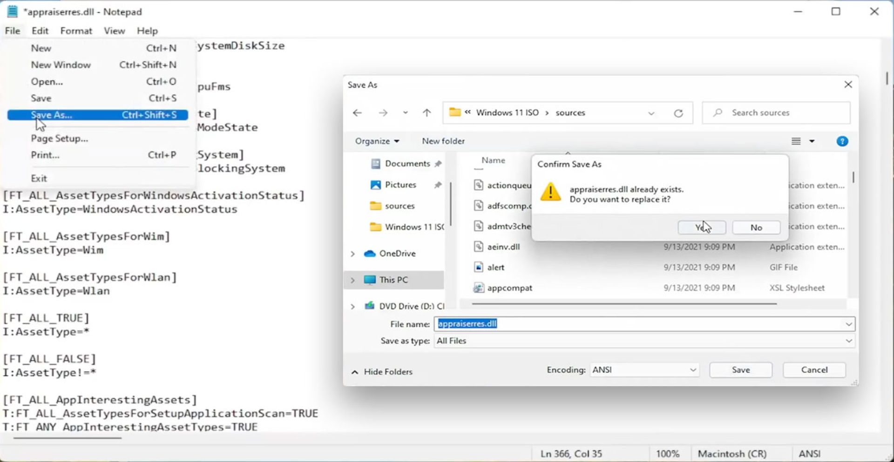Expand the This PC tree node

tap(352, 280)
